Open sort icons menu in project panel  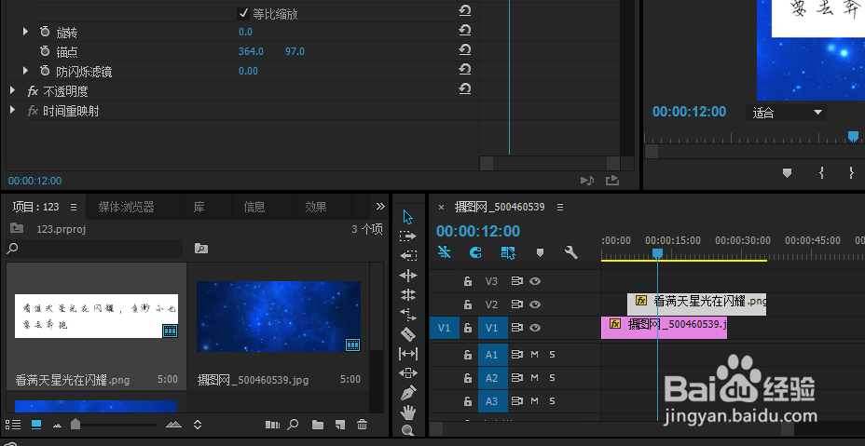pos(198,425)
